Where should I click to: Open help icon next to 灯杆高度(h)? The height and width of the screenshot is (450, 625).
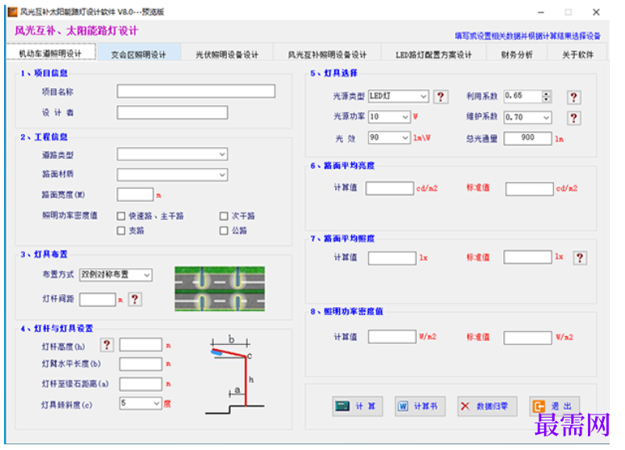[107, 345]
